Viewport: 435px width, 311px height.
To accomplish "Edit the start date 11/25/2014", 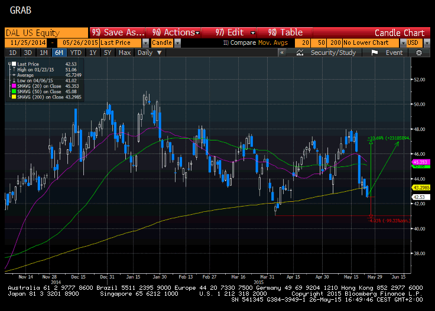I will pos(26,43).
